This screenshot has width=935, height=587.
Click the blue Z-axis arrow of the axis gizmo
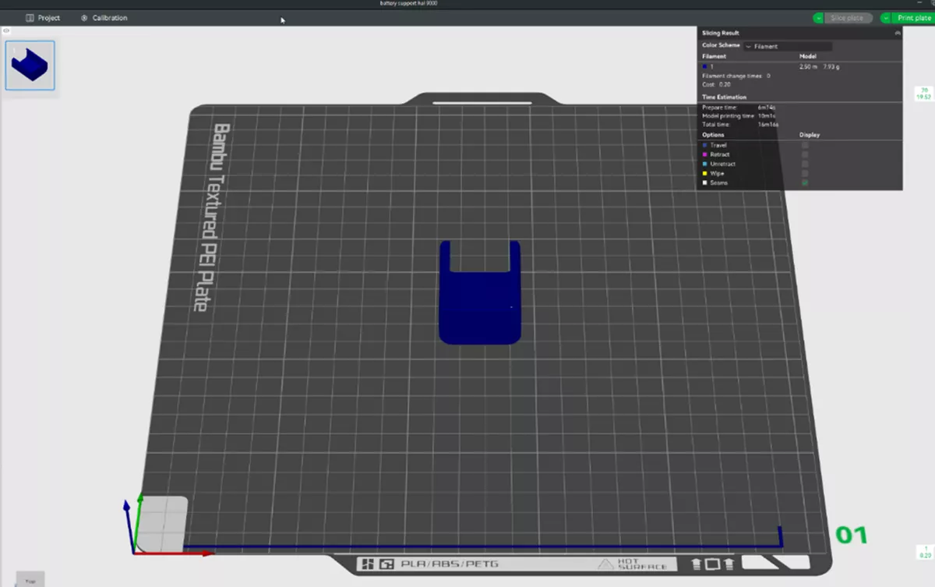[126, 506]
